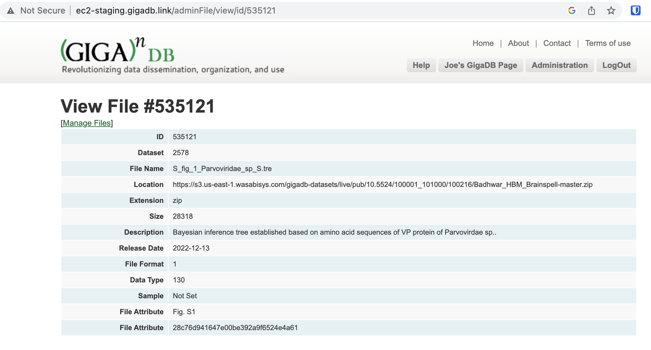Select the Release Date 2022-12-13 cell

(191, 248)
